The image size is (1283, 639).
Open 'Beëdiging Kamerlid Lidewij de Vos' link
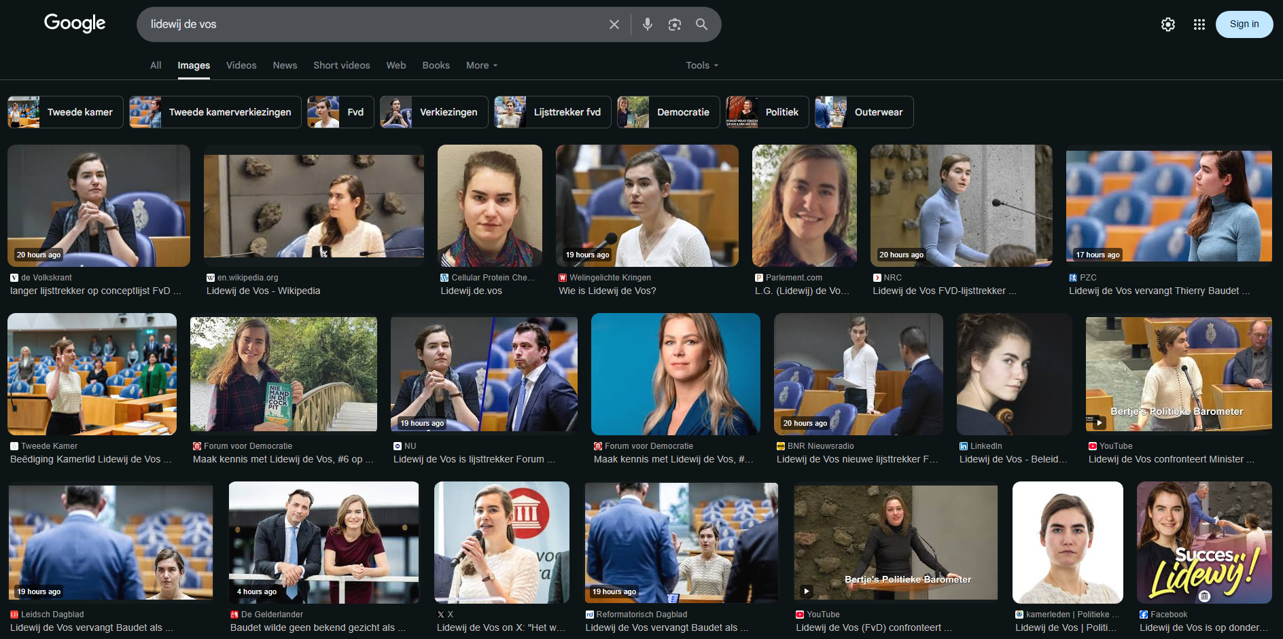tap(91, 459)
